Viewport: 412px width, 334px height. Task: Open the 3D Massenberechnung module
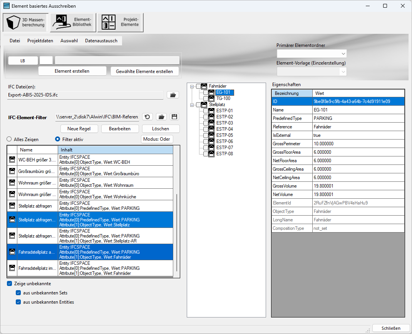coord(25,22)
